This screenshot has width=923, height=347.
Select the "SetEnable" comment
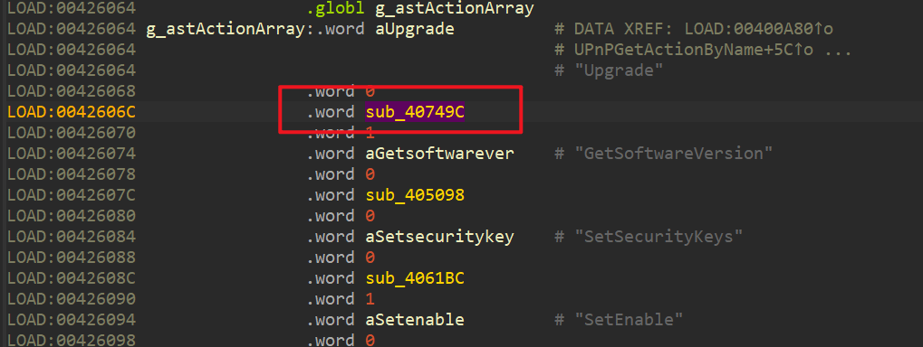630,320
